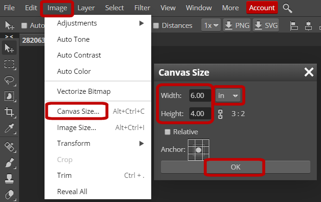Viewport: 321px width, 202px height.
Task: Select the Rectangle Select tool
Action: click(9, 64)
